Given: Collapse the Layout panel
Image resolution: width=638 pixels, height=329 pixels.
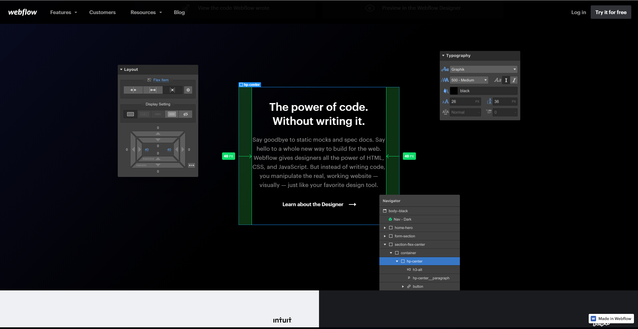Looking at the screenshot, I should click(x=121, y=69).
